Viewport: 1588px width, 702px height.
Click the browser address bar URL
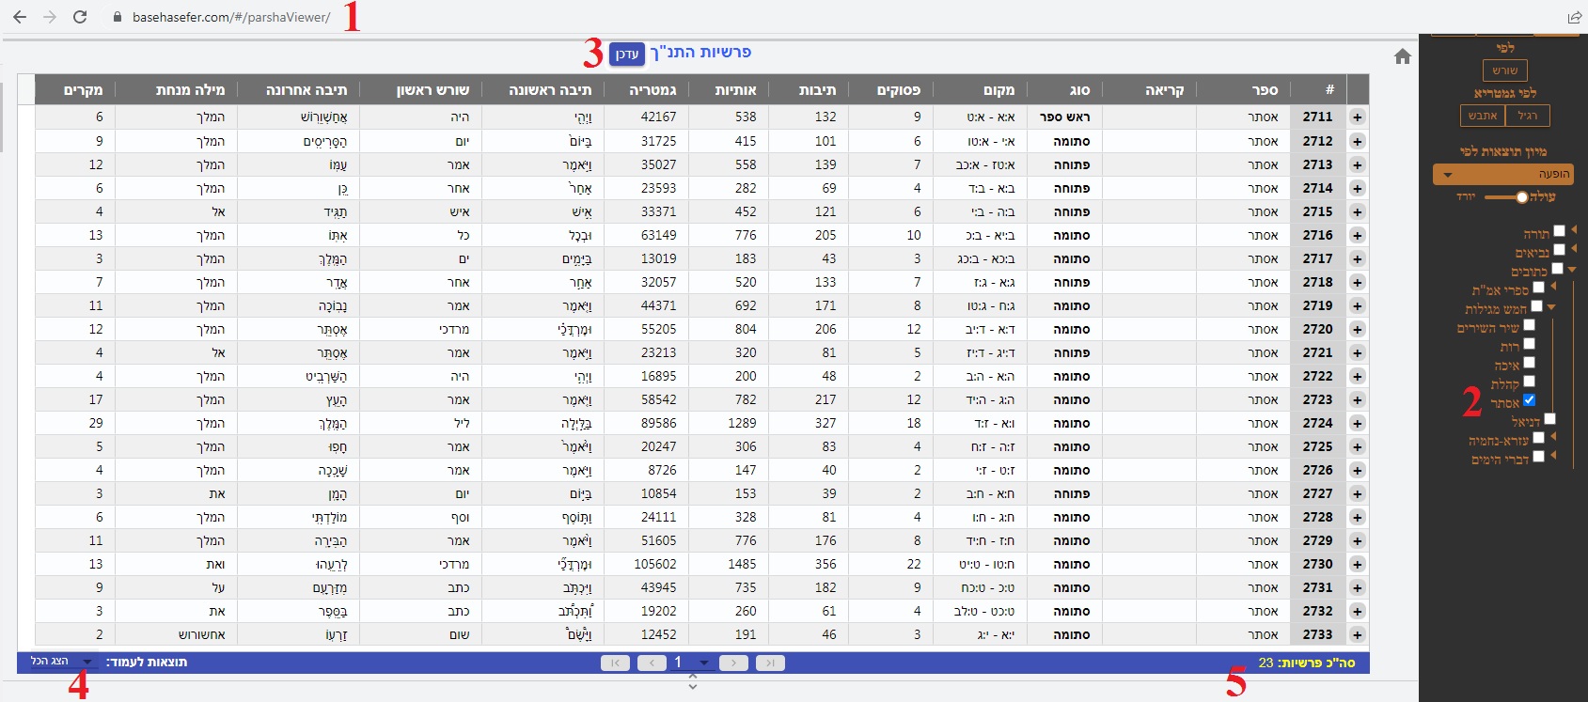[x=231, y=17]
